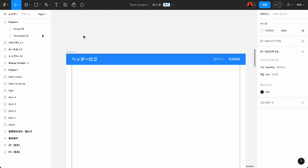Click the ヘッダーロゴ text on canvas

point(84,59)
